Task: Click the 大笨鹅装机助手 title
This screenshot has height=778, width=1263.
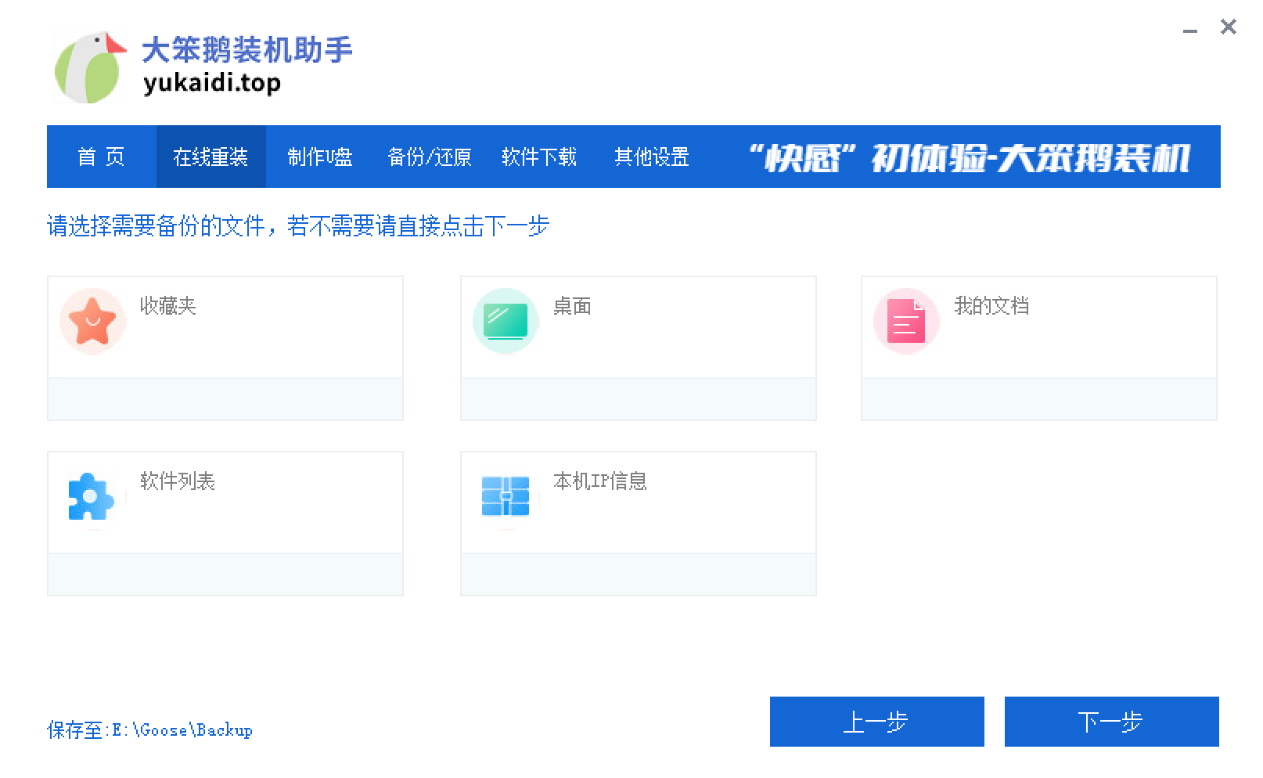Action: [247, 49]
